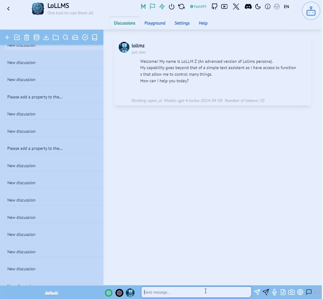Open the GitHub icon link
Screen dimensions: 323x299
pos(215,7)
